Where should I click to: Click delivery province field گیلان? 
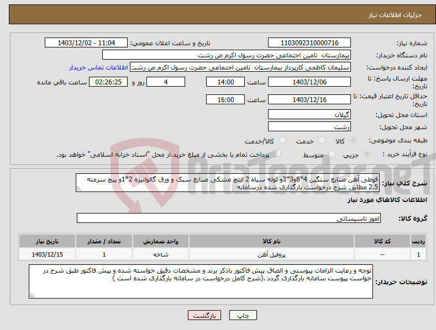point(309,114)
